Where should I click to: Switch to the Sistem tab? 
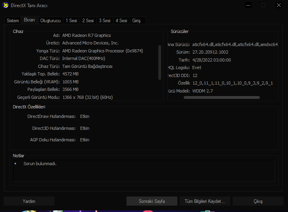13,21
